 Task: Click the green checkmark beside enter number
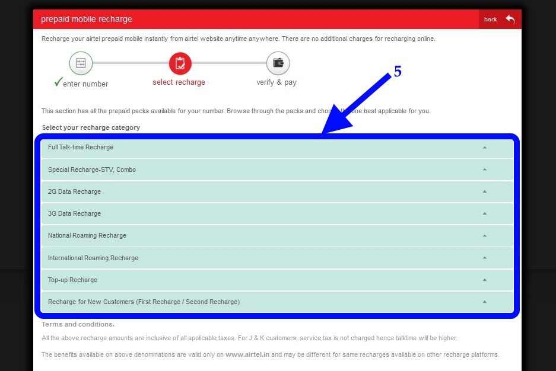pyautogui.click(x=58, y=82)
